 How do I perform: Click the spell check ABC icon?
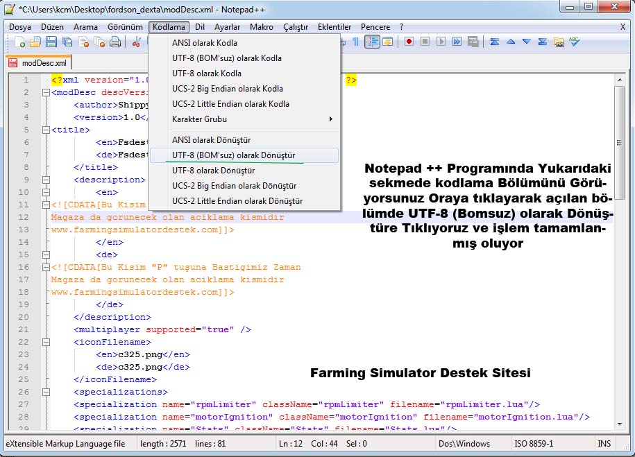pyautogui.click(x=574, y=42)
